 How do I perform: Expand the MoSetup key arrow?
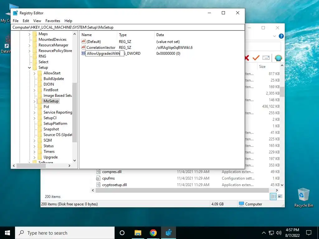pyautogui.click(x=34, y=101)
